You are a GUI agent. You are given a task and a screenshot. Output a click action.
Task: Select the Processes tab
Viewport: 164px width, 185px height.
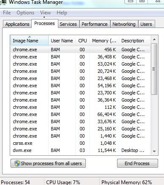(x=44, y=23)
